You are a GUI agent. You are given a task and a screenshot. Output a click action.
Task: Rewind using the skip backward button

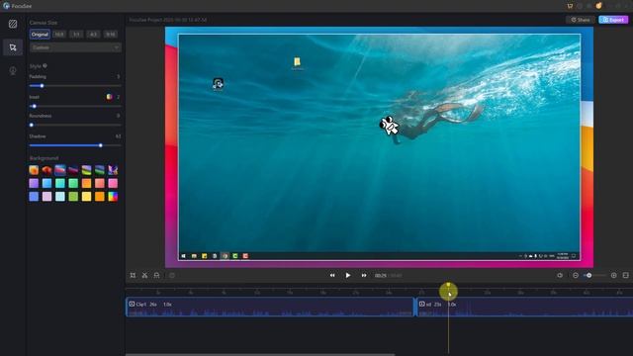point(332,275)
